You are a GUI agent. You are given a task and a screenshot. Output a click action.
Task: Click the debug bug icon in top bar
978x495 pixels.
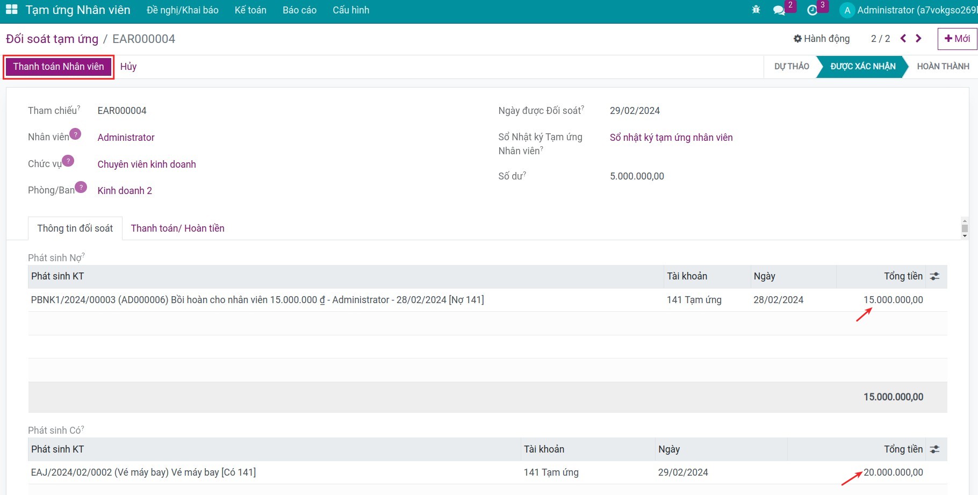tap(756, 10)
